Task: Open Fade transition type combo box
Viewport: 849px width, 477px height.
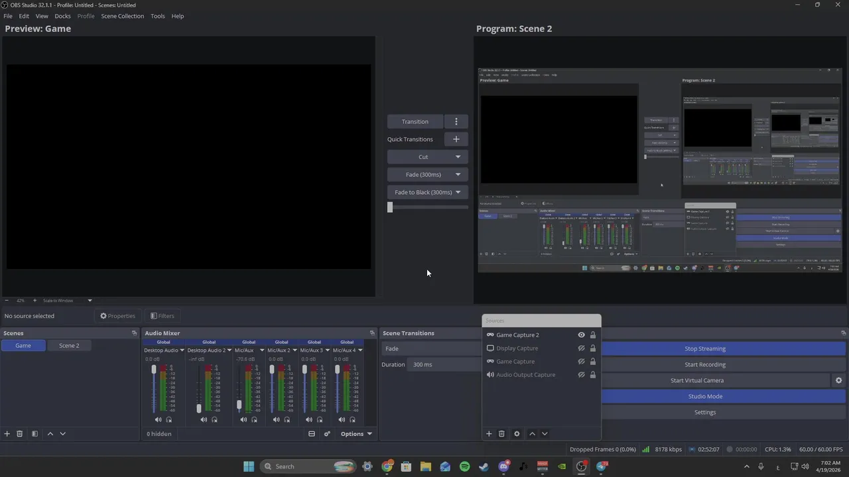Action: (x=431, y=349)
